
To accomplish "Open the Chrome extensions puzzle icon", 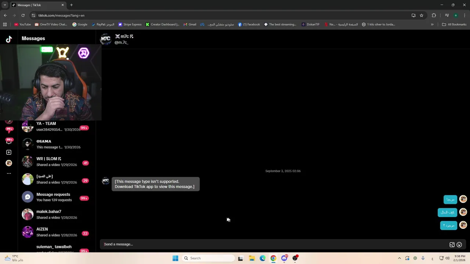I will [x=434, y=15].
